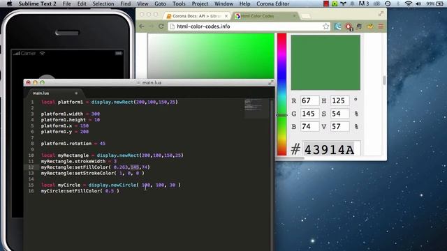
Task: Click the dark gray extension icon
Action: tap(359, 26)
